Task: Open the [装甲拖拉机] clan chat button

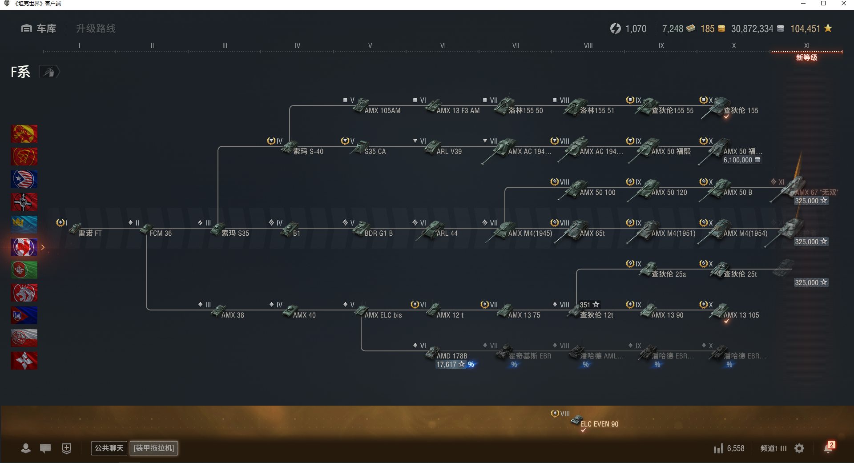Action: tap(154, 448)
